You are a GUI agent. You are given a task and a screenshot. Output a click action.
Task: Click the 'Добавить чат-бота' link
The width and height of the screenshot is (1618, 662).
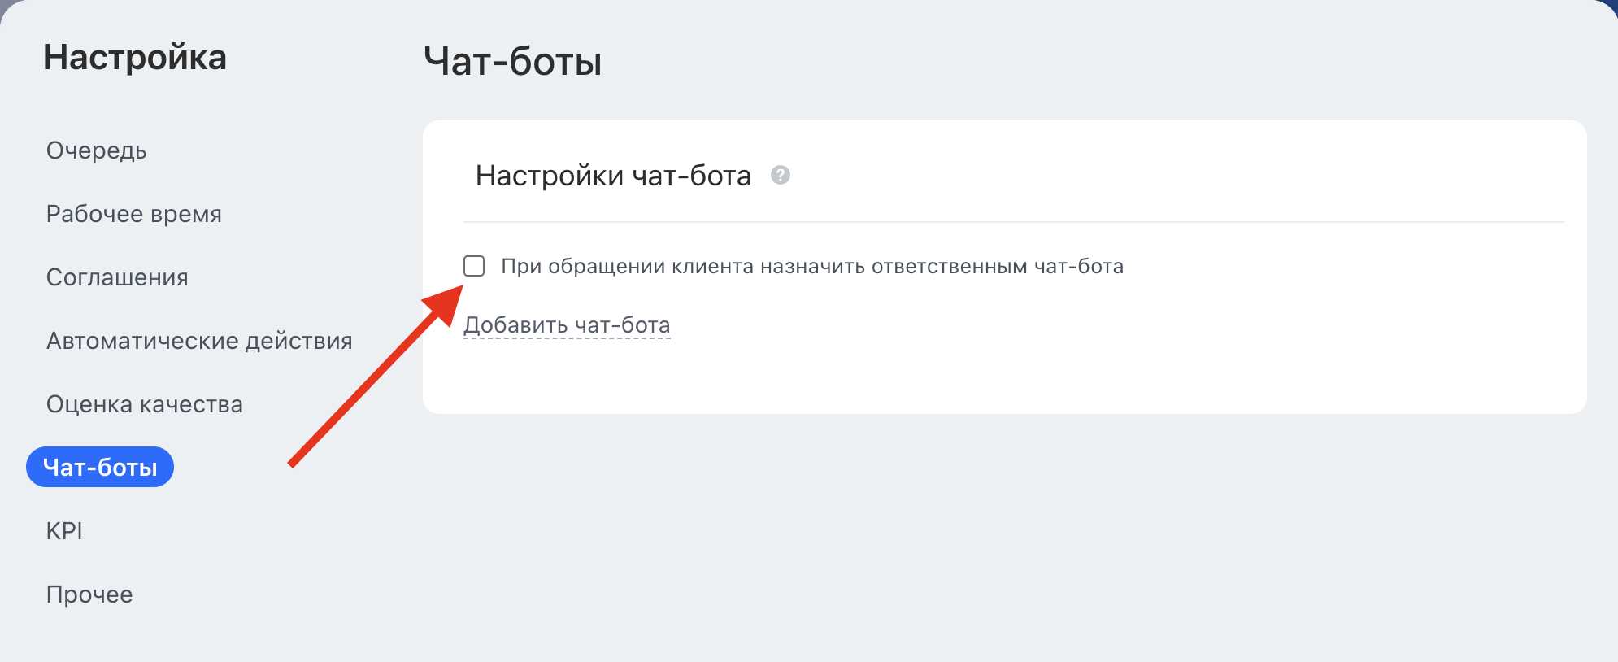coord(567,325)
